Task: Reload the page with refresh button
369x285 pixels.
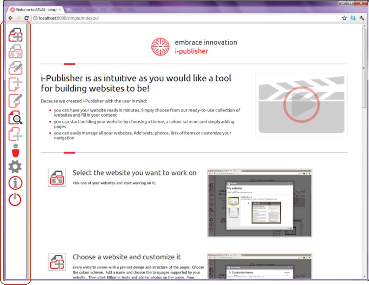Action: click(26, 18)
